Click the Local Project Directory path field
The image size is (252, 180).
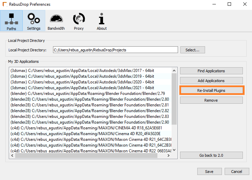click(116, 50)
